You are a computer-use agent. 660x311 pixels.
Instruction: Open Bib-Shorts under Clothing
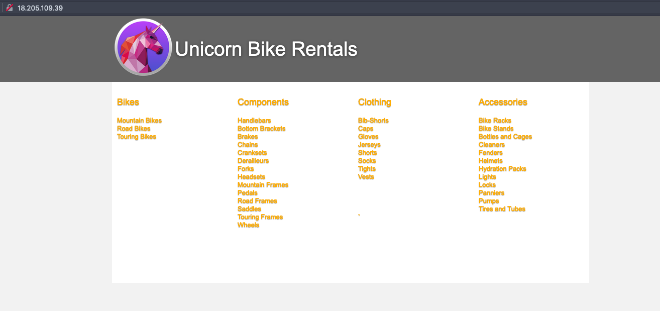(373, 121)
